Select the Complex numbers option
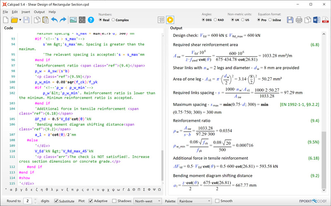Viewport: 331px width, 206px height. pyautogui.click(x=113, y=20)
